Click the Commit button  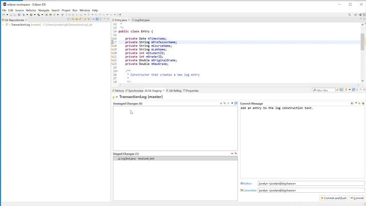[x=357, y=198]
